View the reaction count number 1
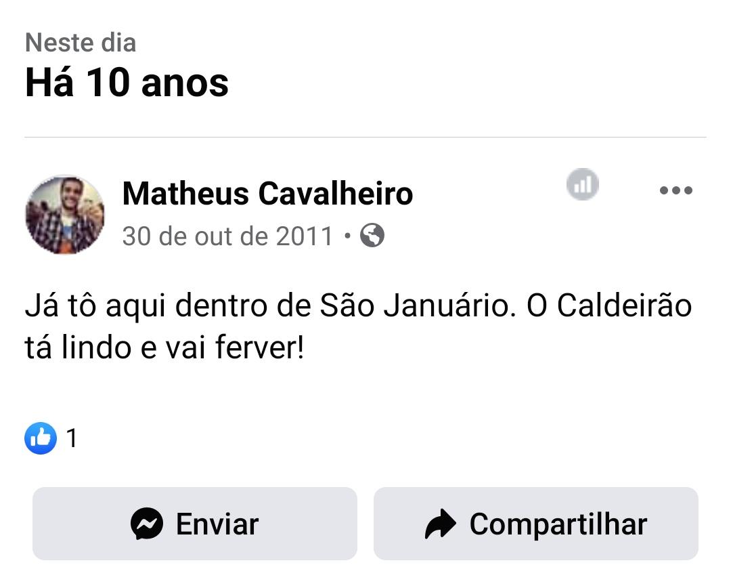 [x=72, y=439]
